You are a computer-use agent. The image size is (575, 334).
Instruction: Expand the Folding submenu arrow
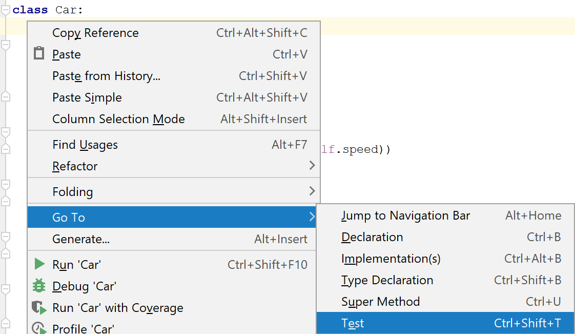[312, 191]
